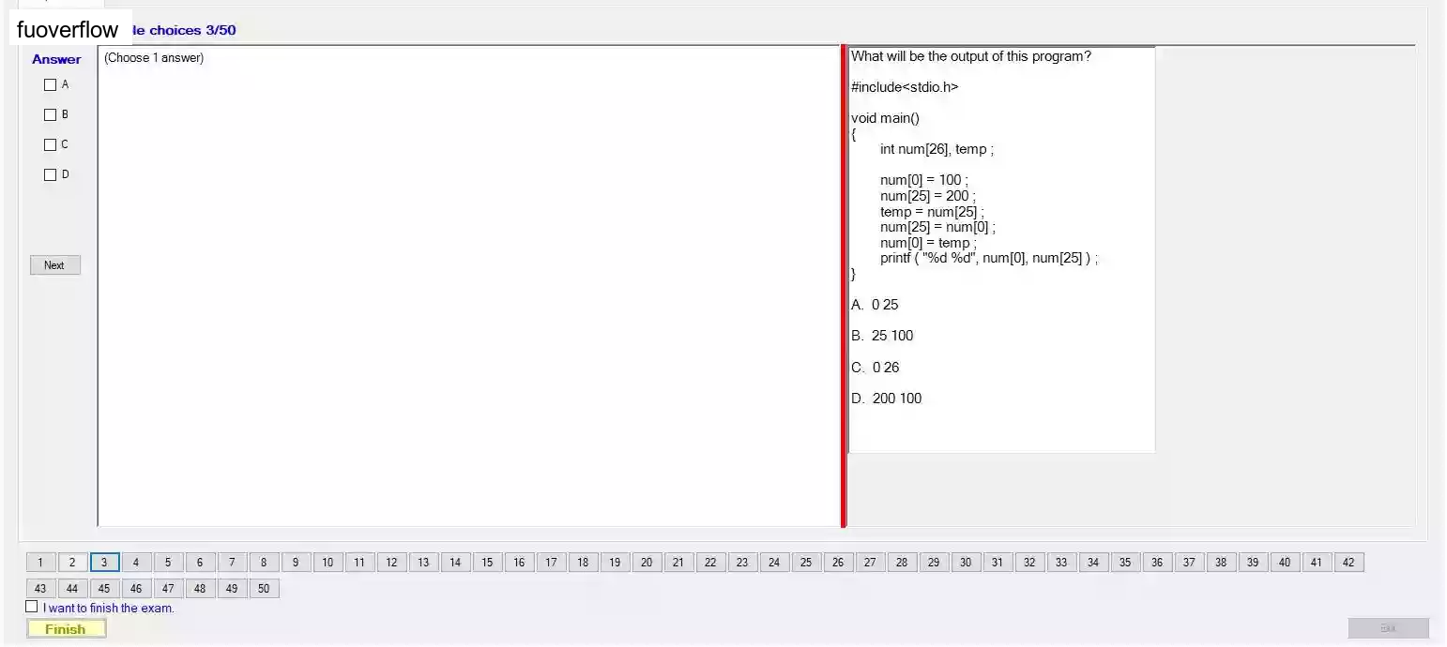The height and width of the screenshot is (647, 1447).
Task: Go to question 35
Action: click(1125, 563)
